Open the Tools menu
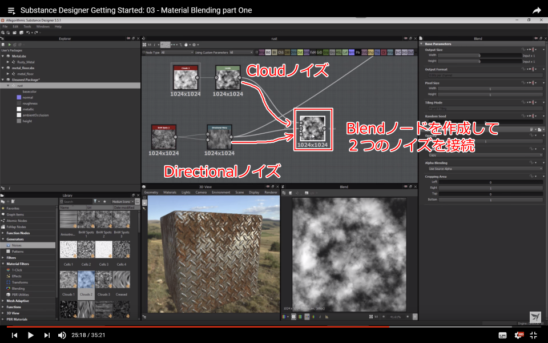 click(27, 27)
